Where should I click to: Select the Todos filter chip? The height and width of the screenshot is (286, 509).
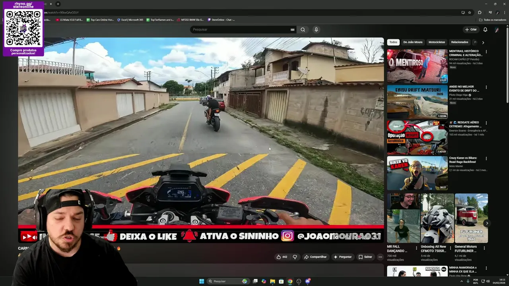pos(393,42)
